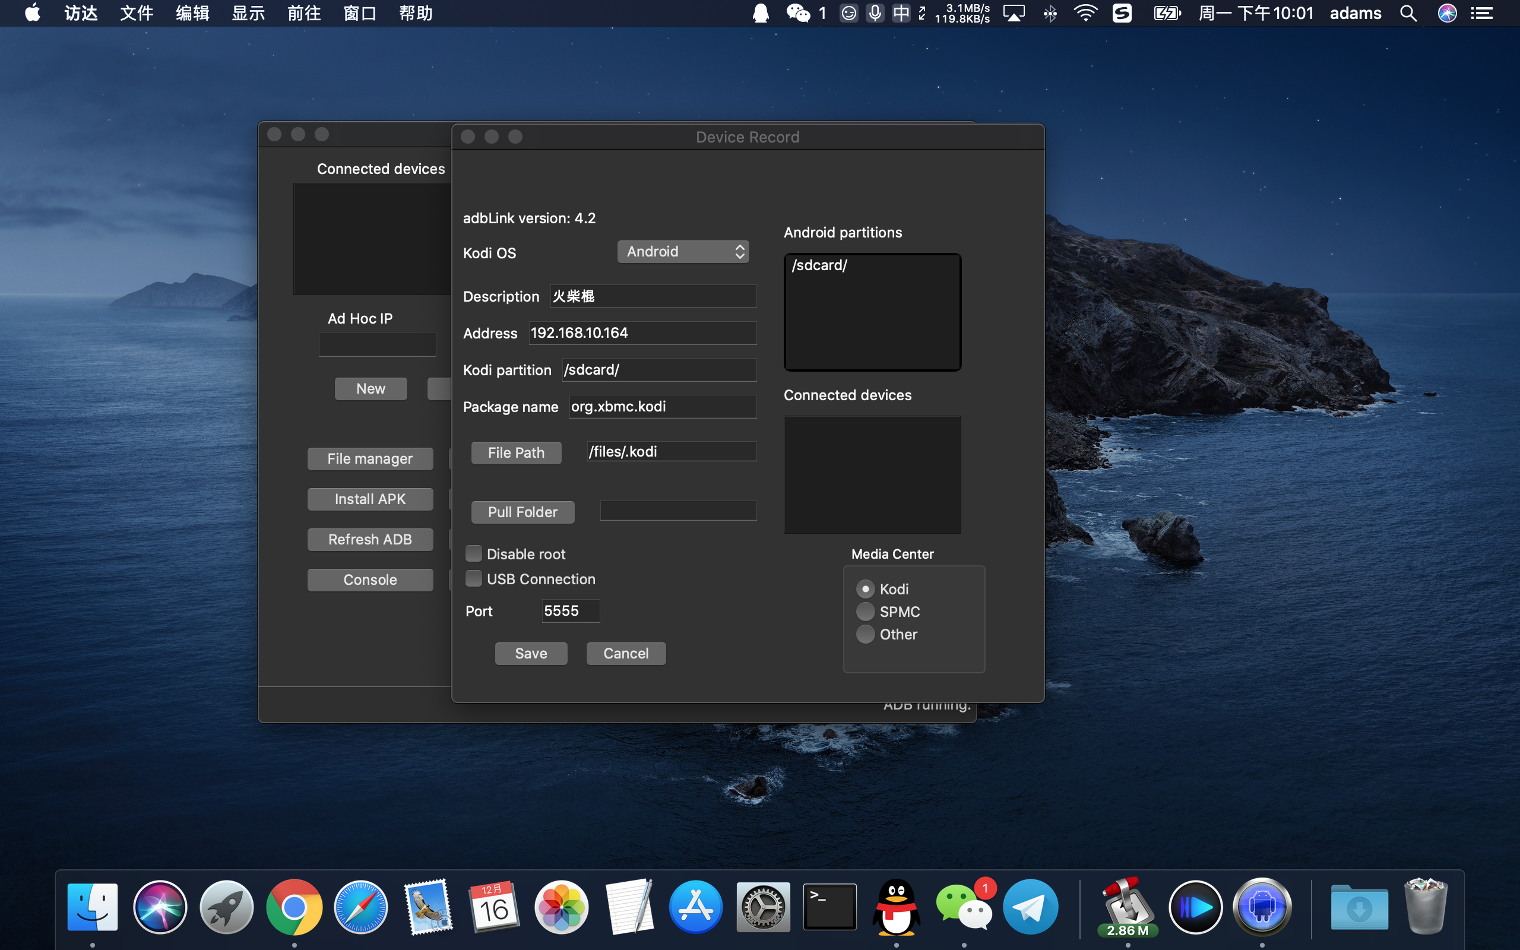Viewport: 1520px width, 950px height.
Task: Enable the Disable root checkbox
Action: point(474,553)
